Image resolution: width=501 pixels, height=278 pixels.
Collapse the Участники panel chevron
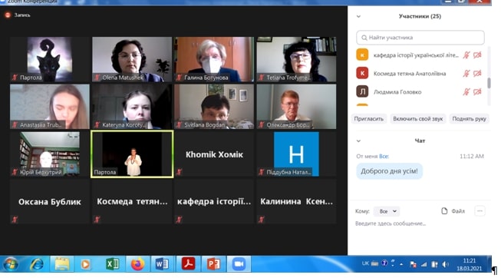pyautogui.click(x=358, y=16)
